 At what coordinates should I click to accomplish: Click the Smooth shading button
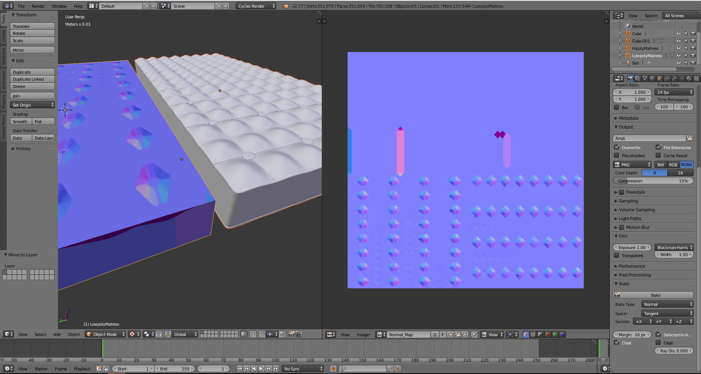click(x=21, y=121)
